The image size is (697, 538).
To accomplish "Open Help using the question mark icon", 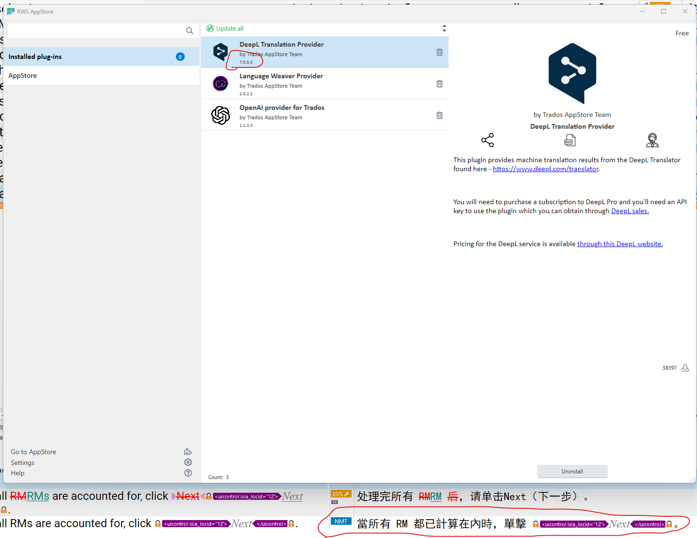I will click(188, 472).
